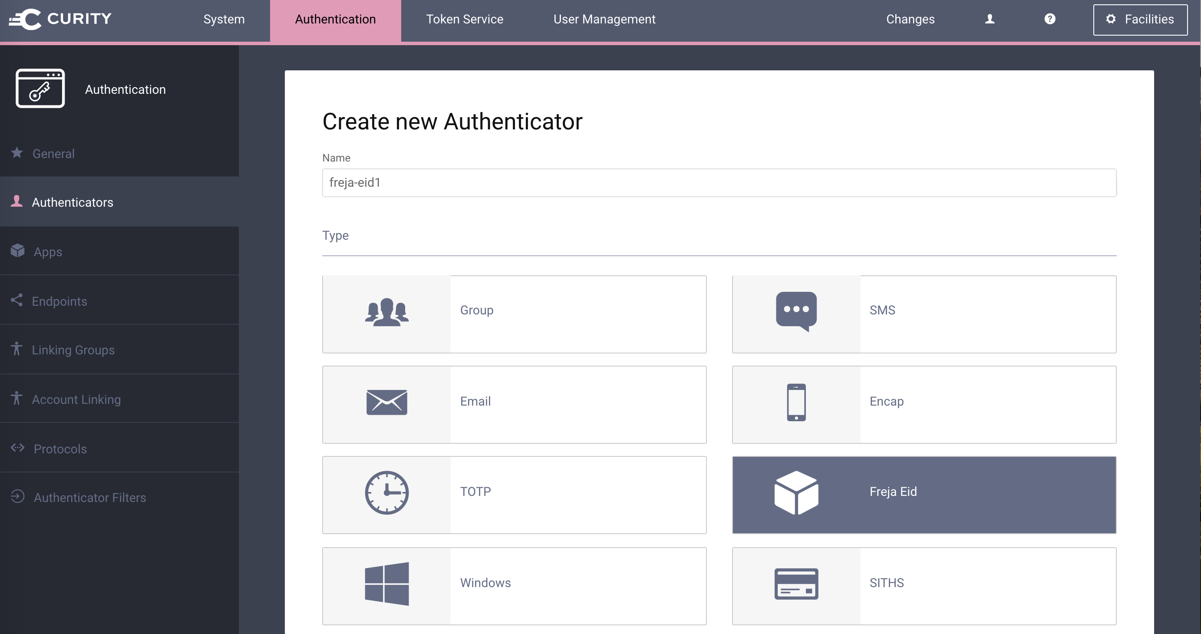Open Linking Groups in the sidebar

point(73,350)
